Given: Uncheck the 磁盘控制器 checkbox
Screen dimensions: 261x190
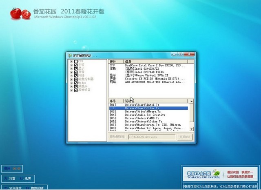Looking at the screenshot, I should pos(76,80).
